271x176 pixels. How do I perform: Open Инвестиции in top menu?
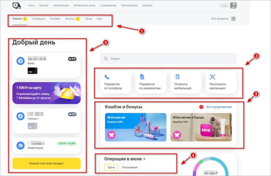(61, 5)
